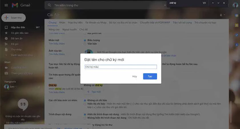This screenshot has height=129, width=240.
Task: Close the find bar
Action: click(x=224, y=3)
